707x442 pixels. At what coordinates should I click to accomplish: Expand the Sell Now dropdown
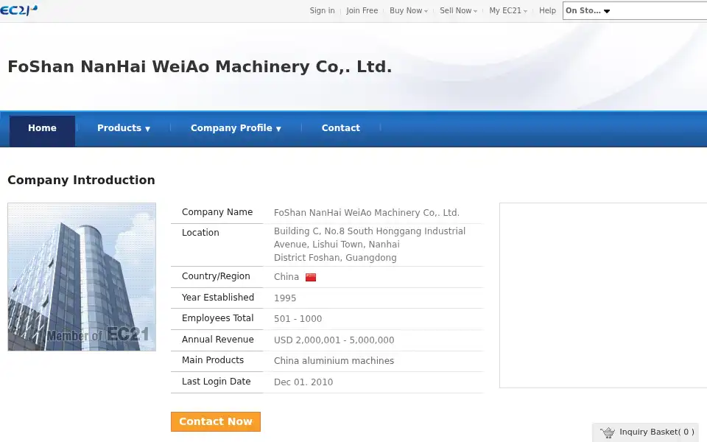[458, 10]
